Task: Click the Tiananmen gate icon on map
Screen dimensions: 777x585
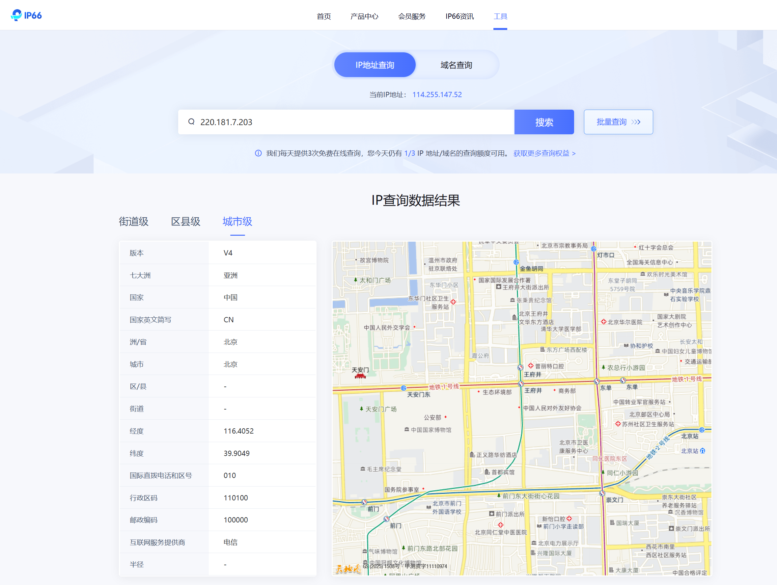Action: coord(360,376)
